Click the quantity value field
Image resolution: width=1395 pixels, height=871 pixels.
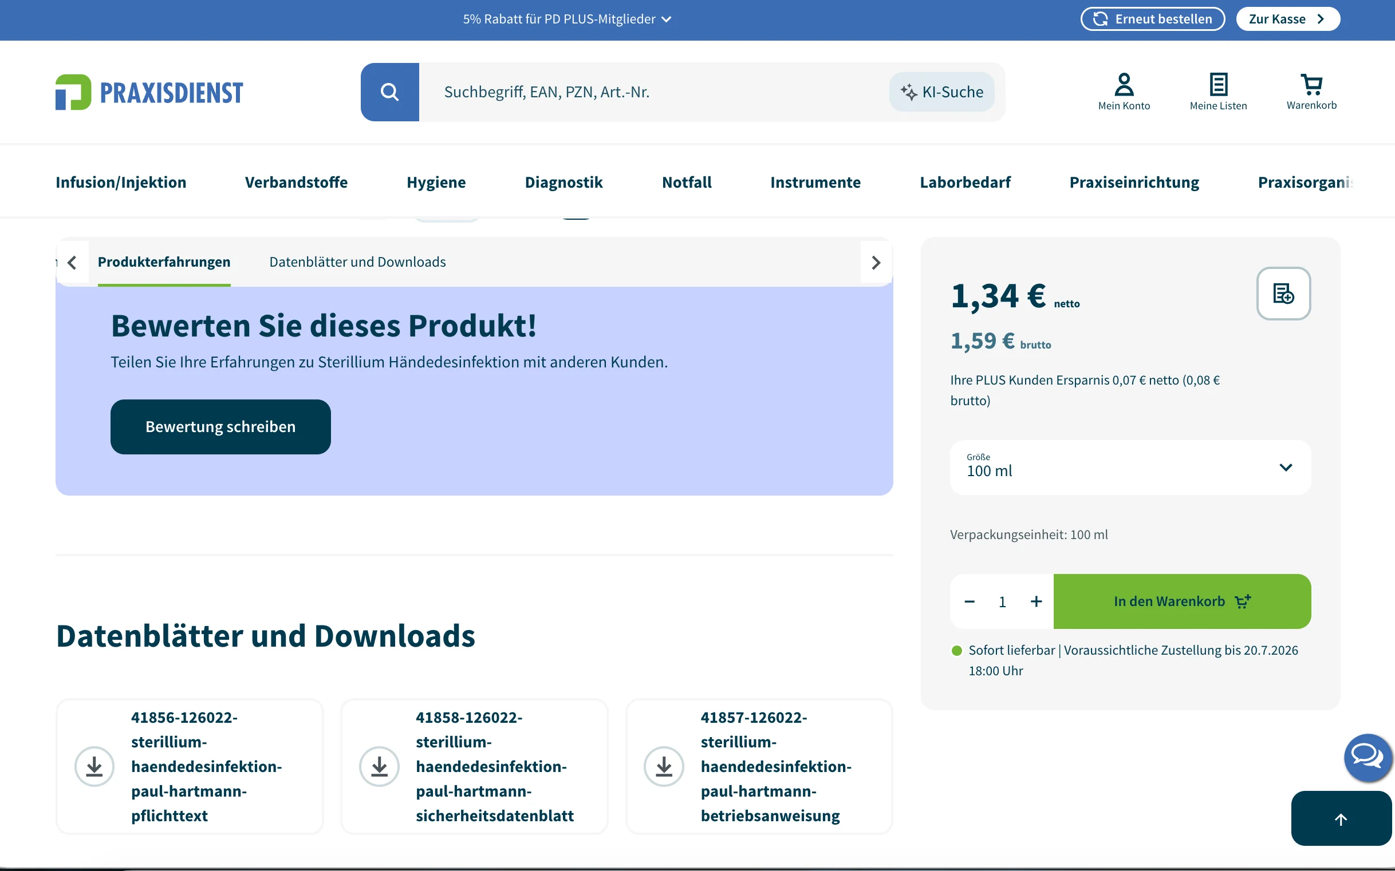[1002, 601]
